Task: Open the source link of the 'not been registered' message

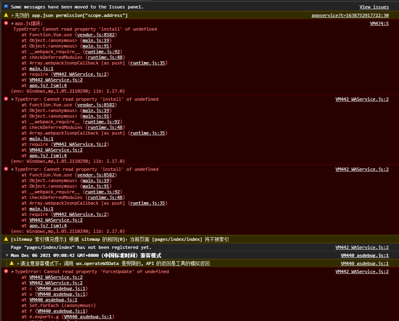Action: [362, 247]
